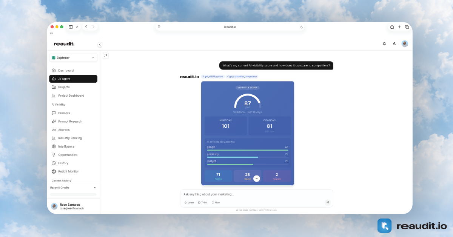
Task: Toggle the browser sidebar panel icon
Action: point(71,27)
